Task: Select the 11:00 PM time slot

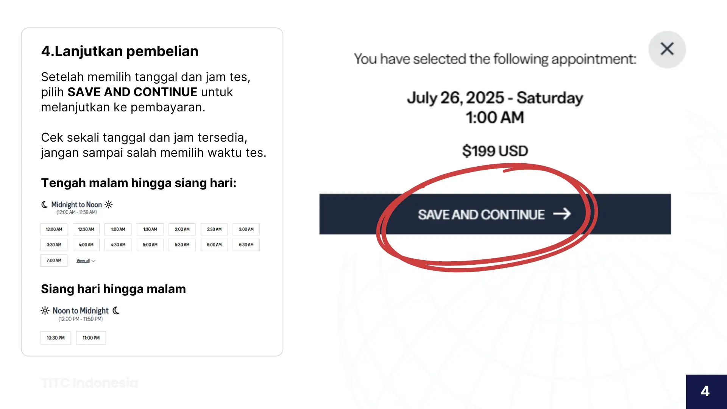Action: pyautogui.click(x=91, y=338)
